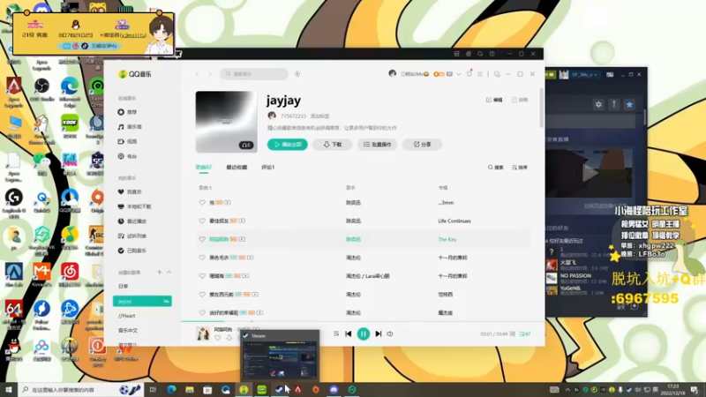
Task: Open 我喜欢 in the sidebar
Action: click(130, 191)
